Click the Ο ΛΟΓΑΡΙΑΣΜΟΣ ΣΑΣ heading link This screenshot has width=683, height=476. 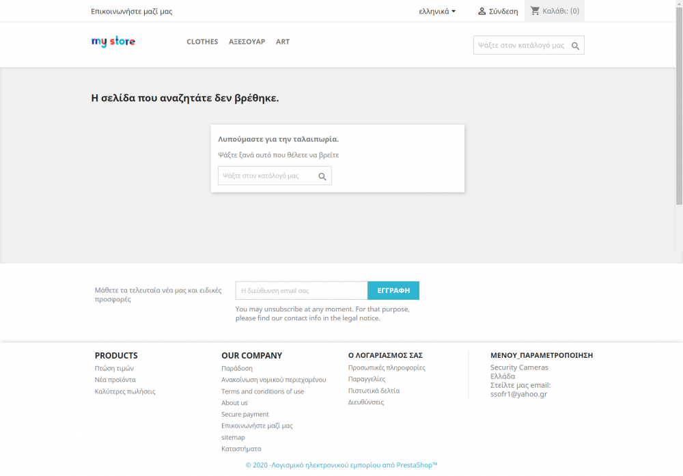coord(385,355)
